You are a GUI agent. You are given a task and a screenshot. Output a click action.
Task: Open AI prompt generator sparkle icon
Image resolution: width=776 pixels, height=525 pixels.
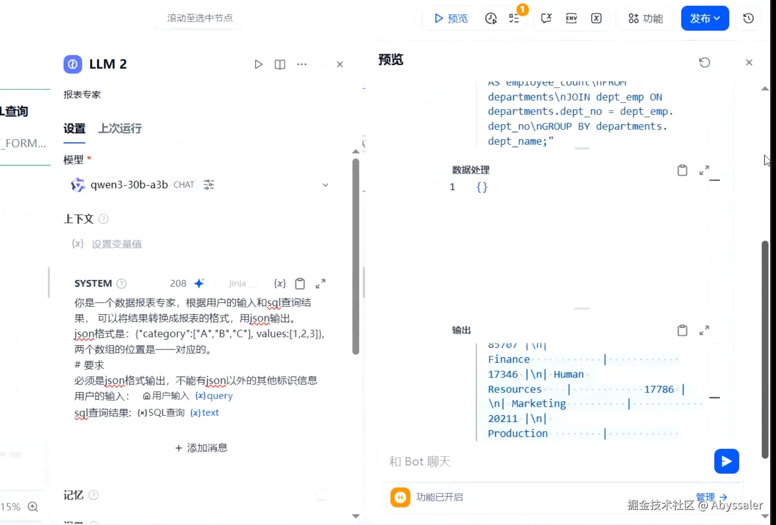point(200,283)
